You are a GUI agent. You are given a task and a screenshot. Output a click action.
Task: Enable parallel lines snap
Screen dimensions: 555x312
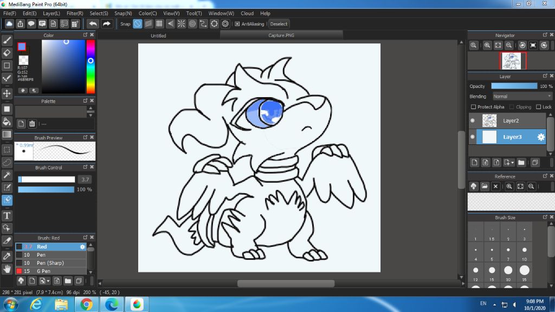tap(149, 24)
